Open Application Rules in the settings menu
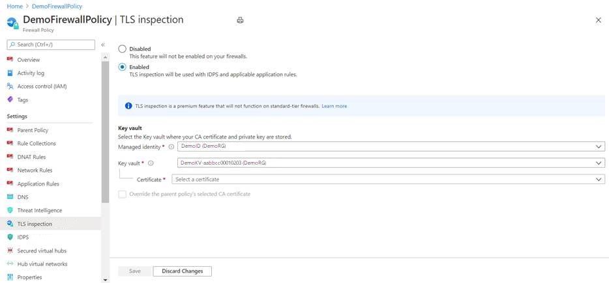609x283 pixels. click(x=38, y=184)
